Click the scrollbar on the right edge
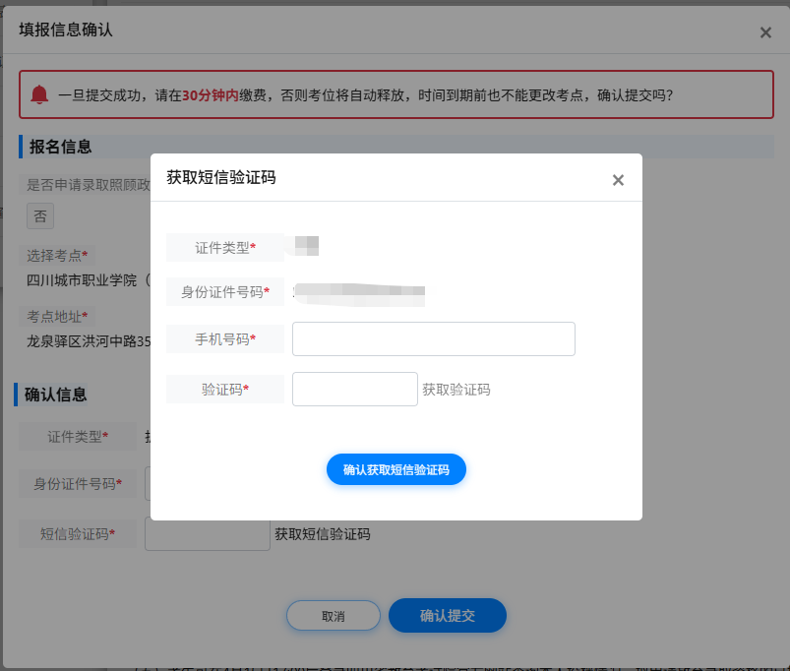Viewport: 790px width, 671px height. tap(786, 335)
